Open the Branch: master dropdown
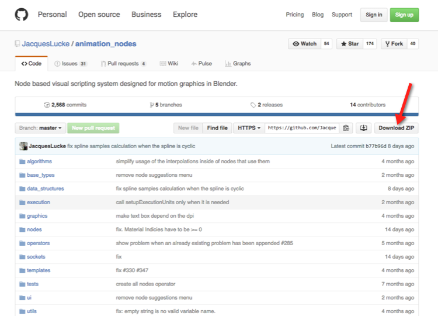Screen dimensions: 438x316 point(40,128)
